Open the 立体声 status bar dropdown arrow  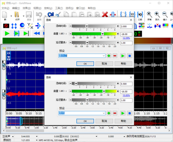point(13,136)
